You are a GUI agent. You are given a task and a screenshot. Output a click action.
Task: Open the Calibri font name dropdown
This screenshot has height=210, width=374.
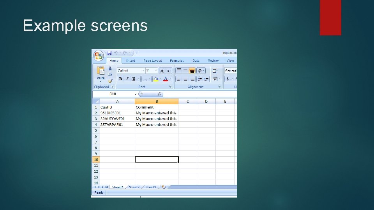[143, 70]
